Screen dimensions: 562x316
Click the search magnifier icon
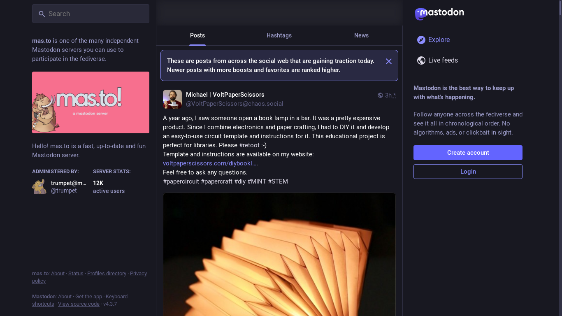pos(42,14)
